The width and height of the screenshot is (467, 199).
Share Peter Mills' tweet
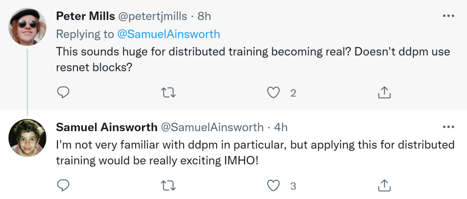pyautogui.click(x=384, y=92)
